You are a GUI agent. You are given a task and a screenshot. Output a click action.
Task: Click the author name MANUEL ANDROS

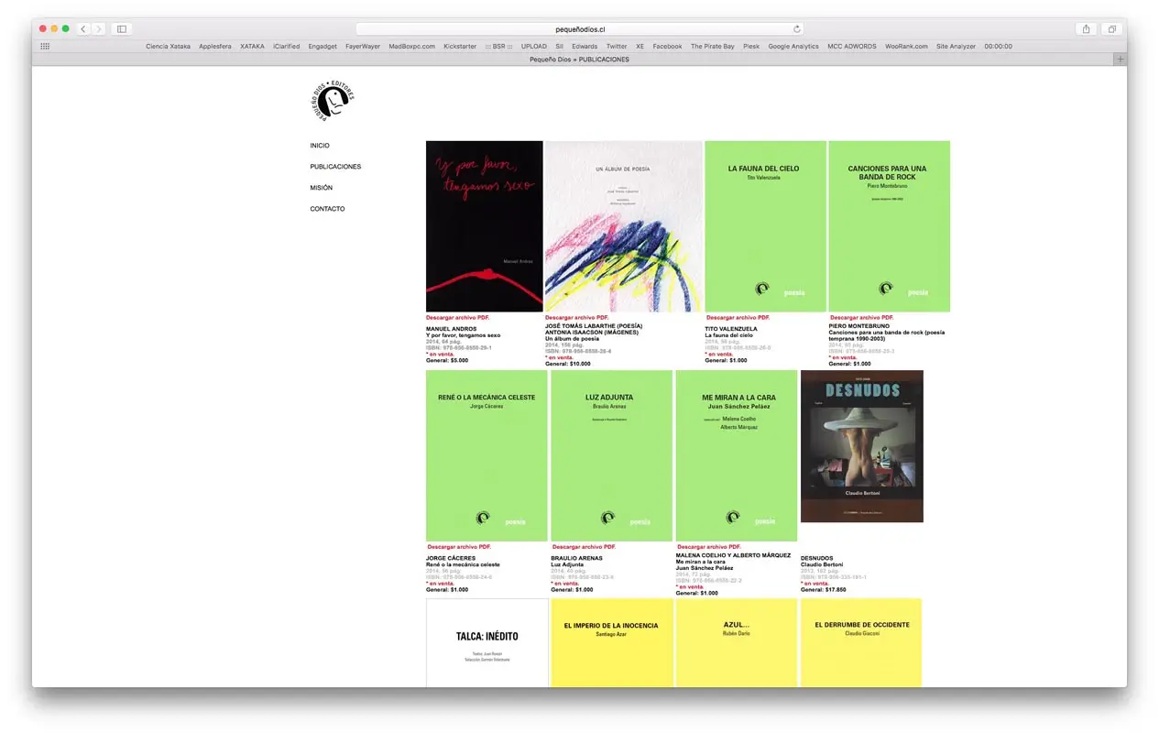tap(452, 329)
